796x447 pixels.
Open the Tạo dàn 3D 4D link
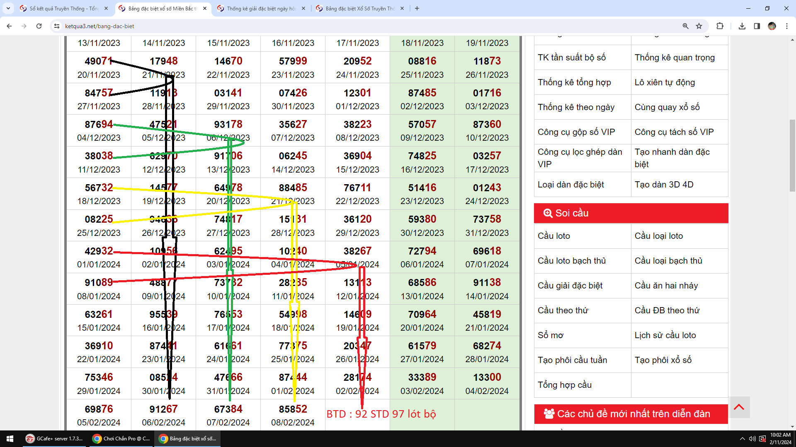664,185
